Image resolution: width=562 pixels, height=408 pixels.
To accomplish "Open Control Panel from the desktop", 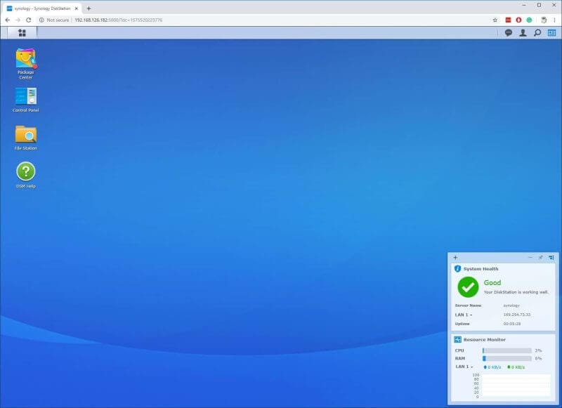I will pos(25,96).
